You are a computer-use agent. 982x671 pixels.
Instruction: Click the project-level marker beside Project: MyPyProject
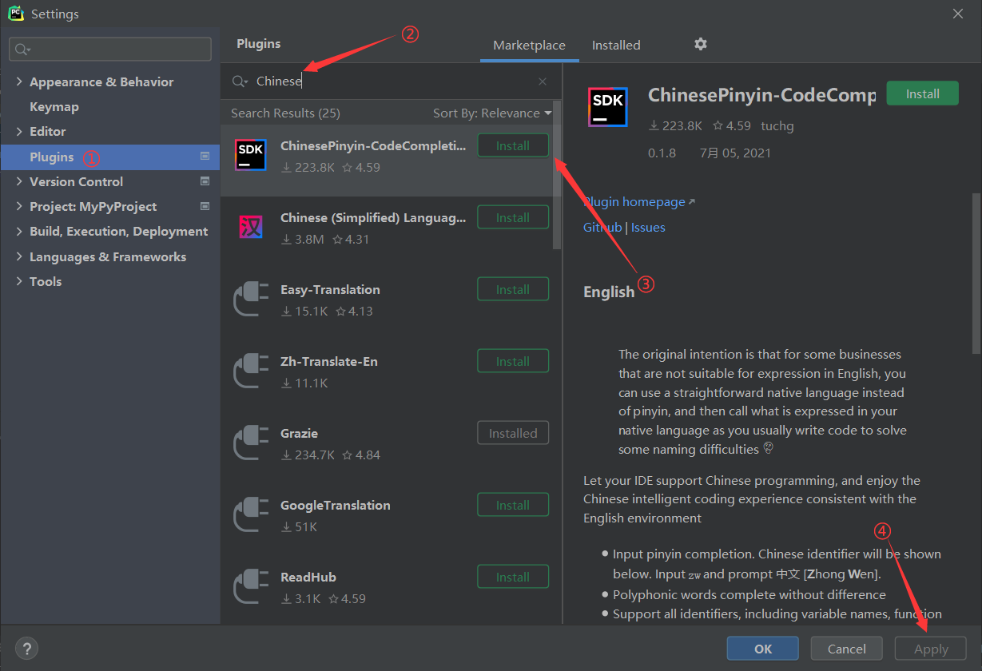(205, 206)
